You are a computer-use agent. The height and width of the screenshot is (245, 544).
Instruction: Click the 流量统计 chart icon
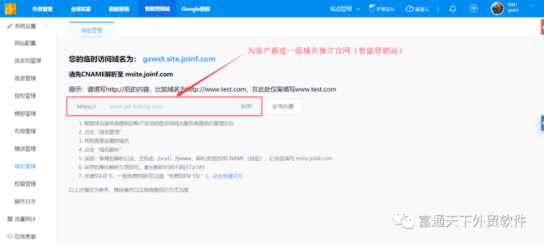(10, 219)
